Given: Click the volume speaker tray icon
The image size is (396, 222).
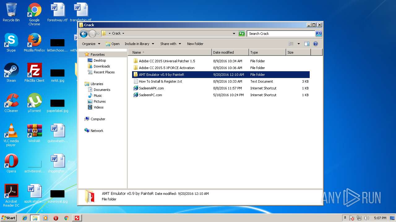Looking at the screenshot, I should click(x=367, y=218).
